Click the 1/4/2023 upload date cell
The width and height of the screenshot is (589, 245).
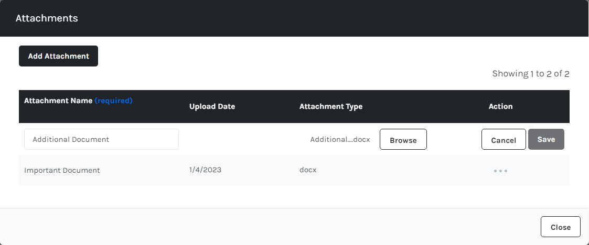[205, 170]
